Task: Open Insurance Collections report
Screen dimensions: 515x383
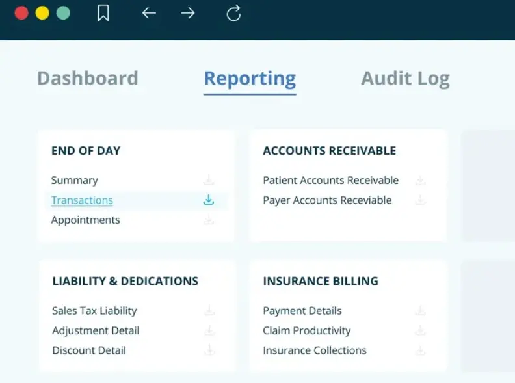Action: click(x=315, y=350)
